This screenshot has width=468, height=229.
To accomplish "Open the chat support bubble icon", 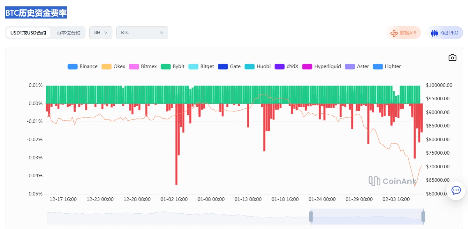I will tap(456, 191).
